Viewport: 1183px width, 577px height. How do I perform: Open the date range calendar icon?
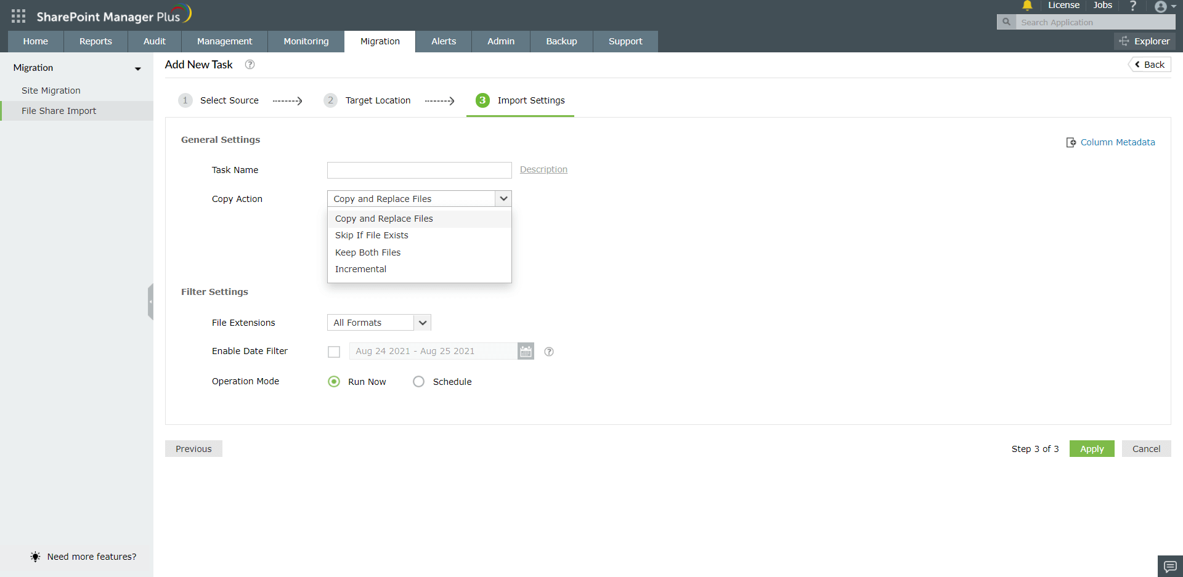point(526,351)
